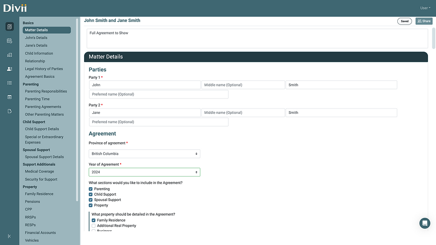Open Spousal Support Details section

44,157
